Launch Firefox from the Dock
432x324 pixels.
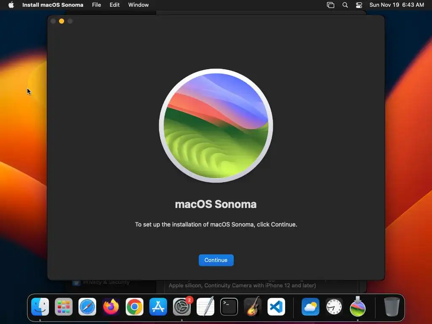point(111,307)
